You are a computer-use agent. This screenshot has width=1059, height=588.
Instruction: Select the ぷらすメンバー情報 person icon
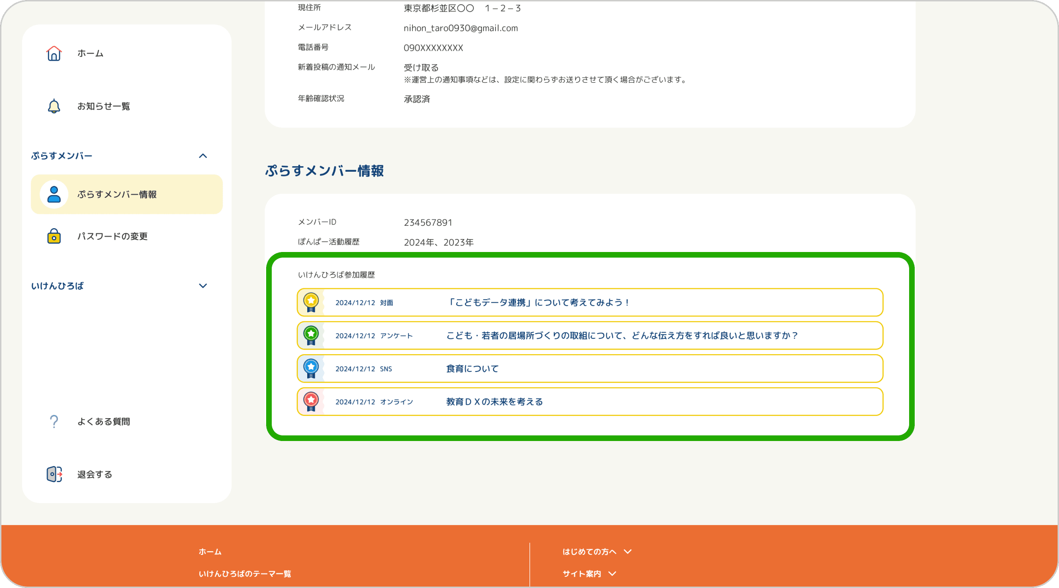[54, 194]
